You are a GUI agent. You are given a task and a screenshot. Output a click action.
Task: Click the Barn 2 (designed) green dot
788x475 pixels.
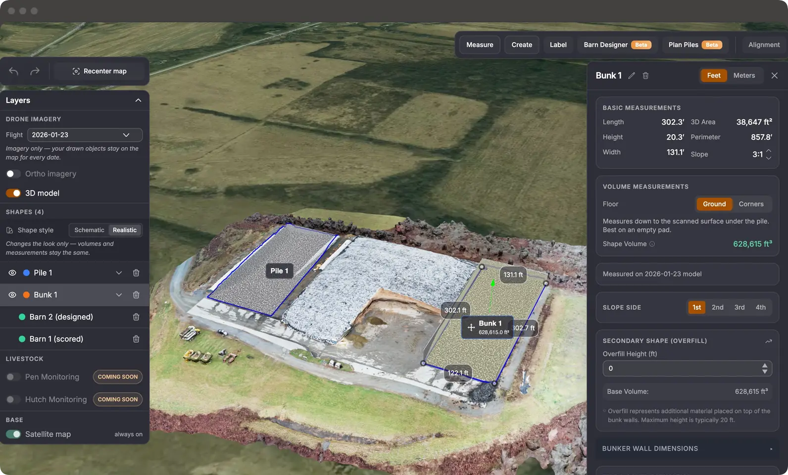(22, 317)
